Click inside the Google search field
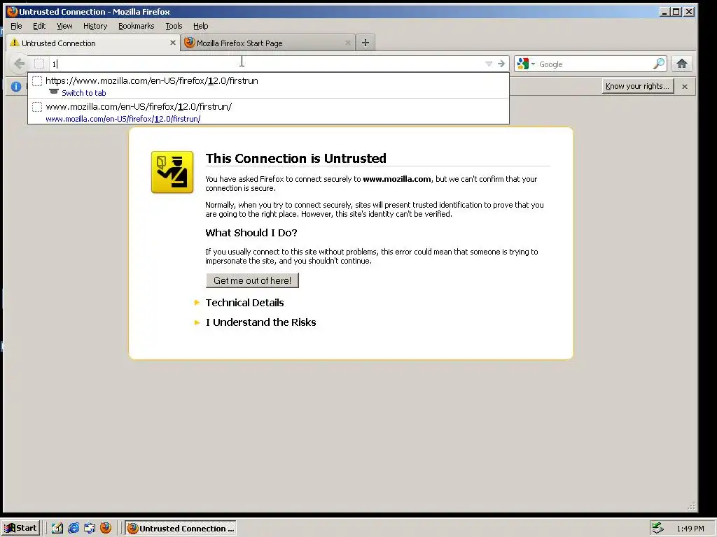Screen dimensions: 717x537 point(594,64)
